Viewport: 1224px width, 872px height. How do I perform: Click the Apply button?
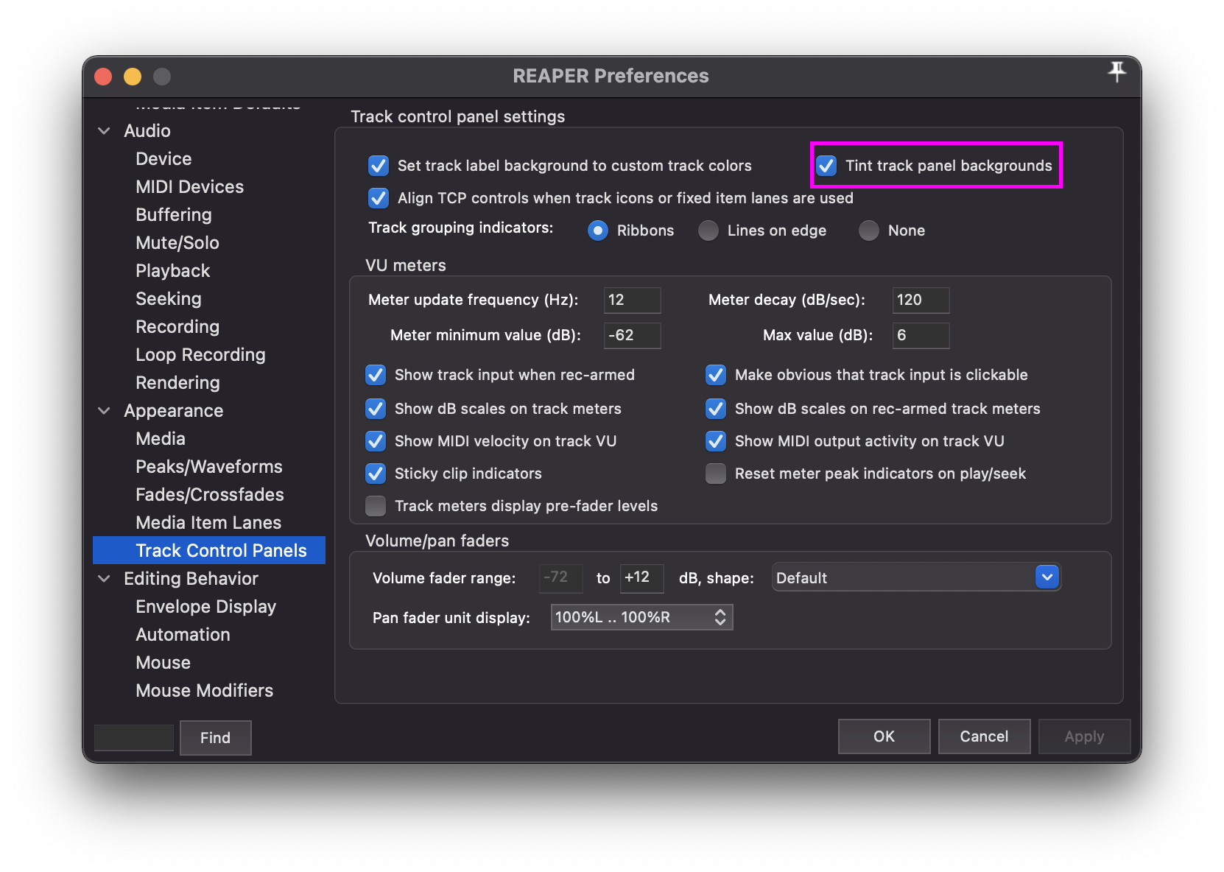point(1084,736)
